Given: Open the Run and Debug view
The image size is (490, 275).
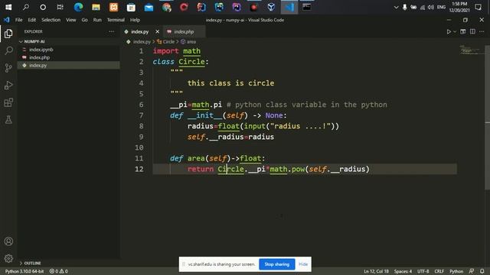Looking at the screenshot, I should [8, 85].
